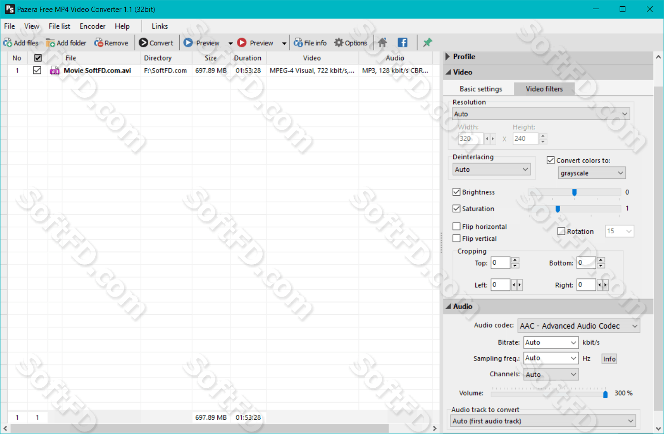
Task: Click the Facebook icon in toolbar
Action: 402,42
